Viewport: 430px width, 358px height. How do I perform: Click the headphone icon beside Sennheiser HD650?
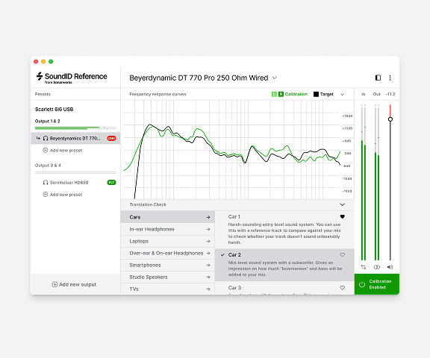coord(46,183)
